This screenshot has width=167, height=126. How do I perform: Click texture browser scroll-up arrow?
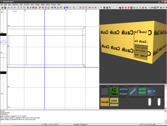(x=166, y=86)
